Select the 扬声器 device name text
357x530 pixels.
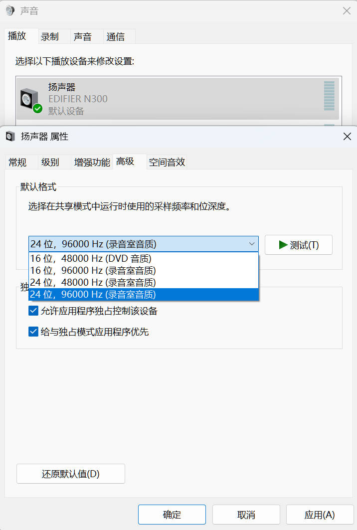click(62, 87)
